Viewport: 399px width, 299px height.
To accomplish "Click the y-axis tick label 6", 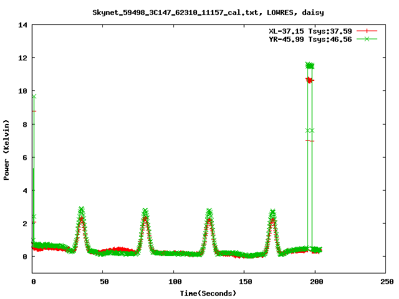I will 25,158.
